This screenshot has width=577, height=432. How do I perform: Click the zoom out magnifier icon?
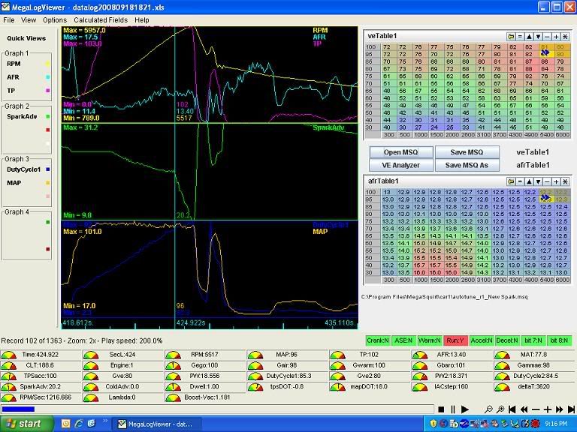(x=489, y=409)
